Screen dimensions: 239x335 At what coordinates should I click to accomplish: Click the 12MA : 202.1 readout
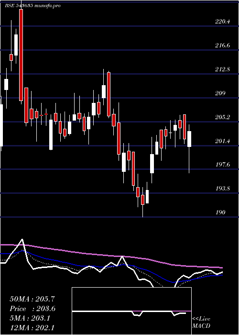pos(32,328)
